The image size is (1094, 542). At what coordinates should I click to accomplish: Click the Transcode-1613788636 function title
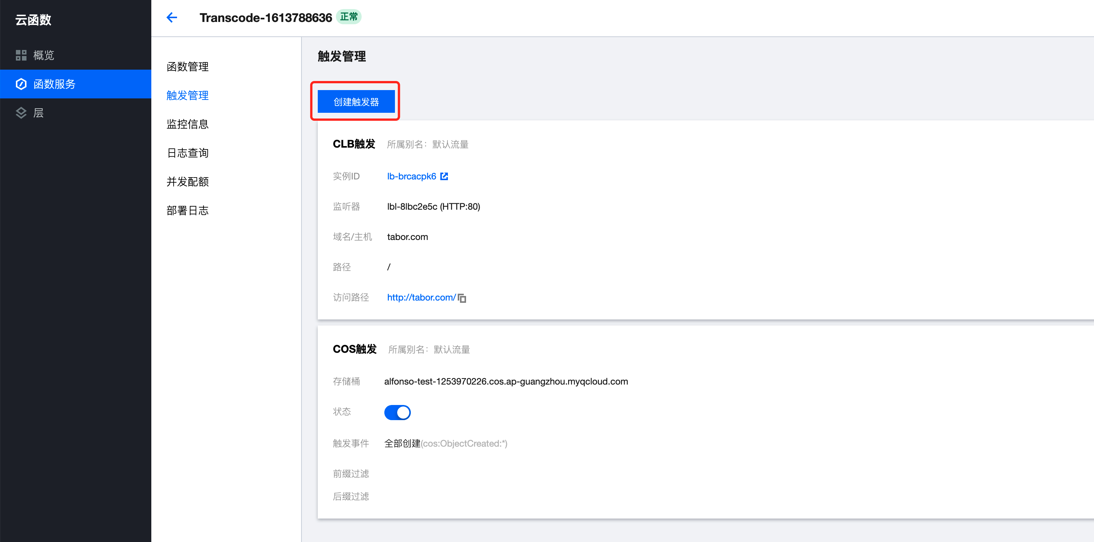pyautogui.click(x=266, y=17)
